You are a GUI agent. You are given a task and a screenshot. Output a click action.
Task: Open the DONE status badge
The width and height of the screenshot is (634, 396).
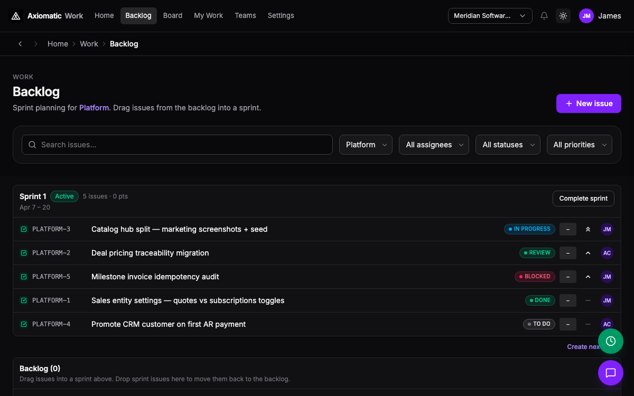tap(540, 300)
